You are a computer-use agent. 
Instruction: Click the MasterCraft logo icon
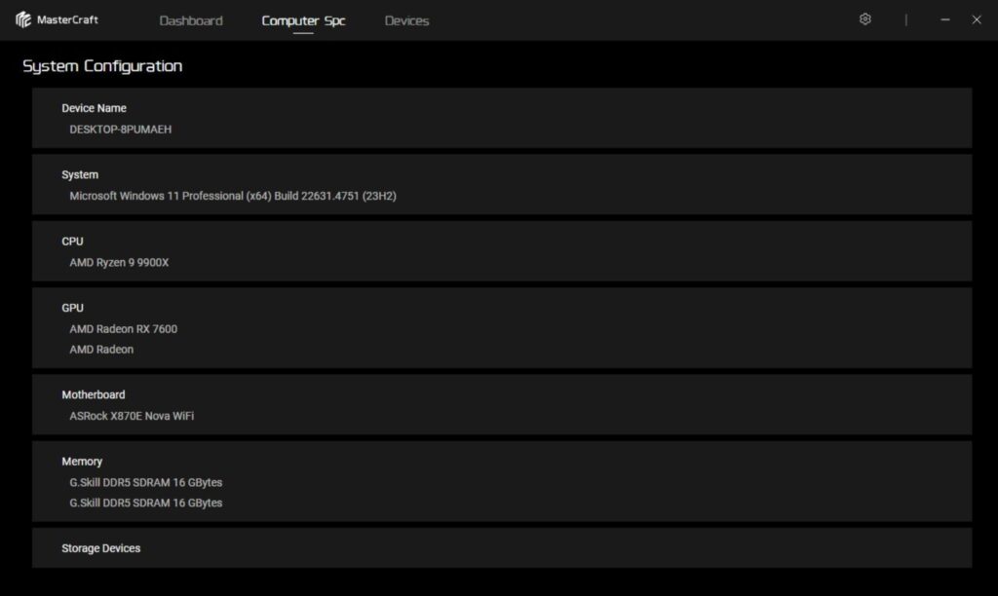click(23, 19)
